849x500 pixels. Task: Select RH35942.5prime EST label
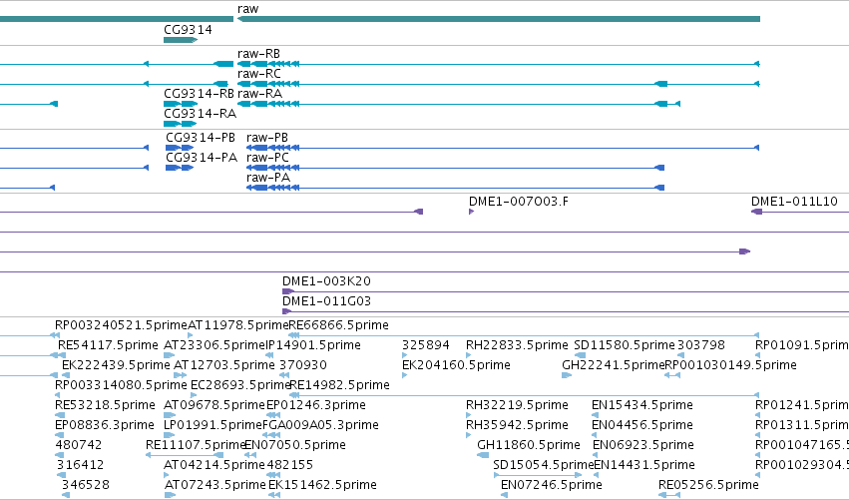point(517,425)
